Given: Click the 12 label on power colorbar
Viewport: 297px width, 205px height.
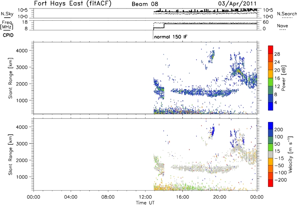Looking at the screenshot, I should (x=277, y=87).
